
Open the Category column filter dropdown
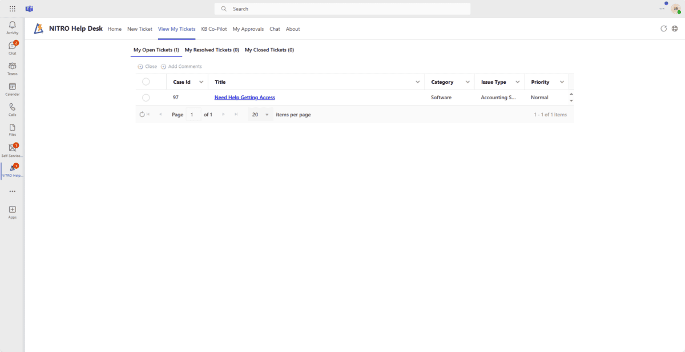click(468, 82)
